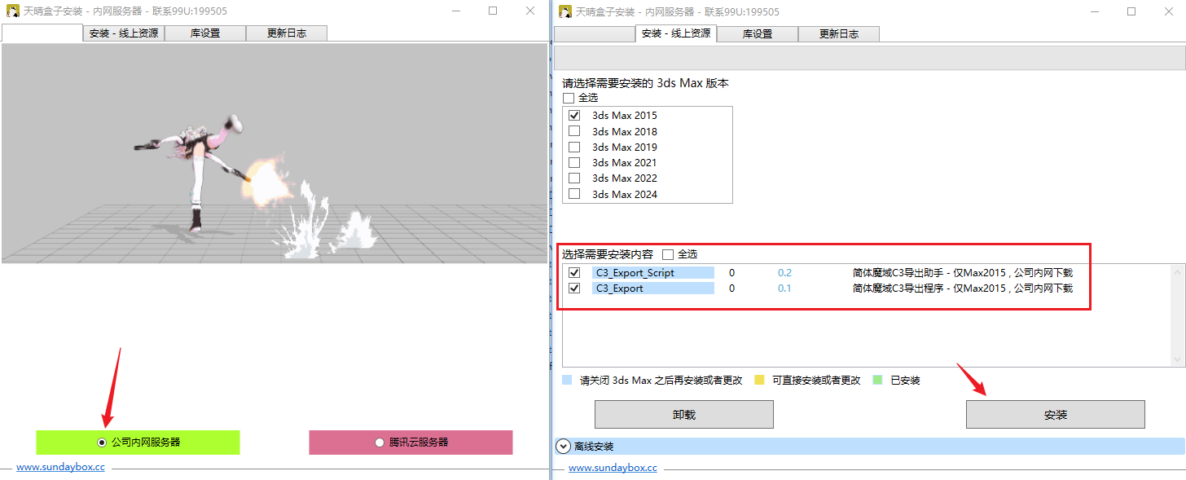Select the 公司内网服务器 radio button

pos(102,443)
